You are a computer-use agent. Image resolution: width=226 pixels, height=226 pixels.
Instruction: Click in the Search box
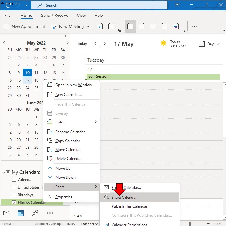click(99, 5)
